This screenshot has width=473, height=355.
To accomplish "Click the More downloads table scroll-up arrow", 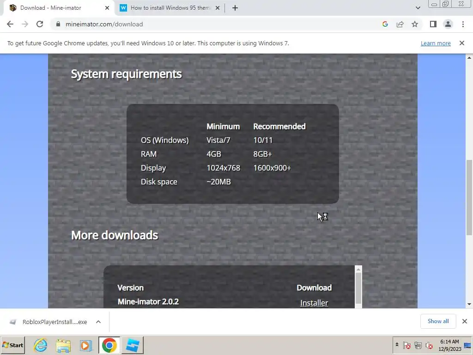I will coord(358,269).
